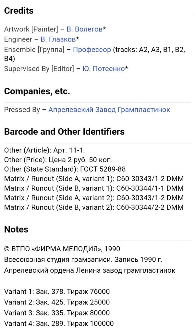
Task: Click the Арт. 11-1. article identifier line
Action: (x=44, y=150)
